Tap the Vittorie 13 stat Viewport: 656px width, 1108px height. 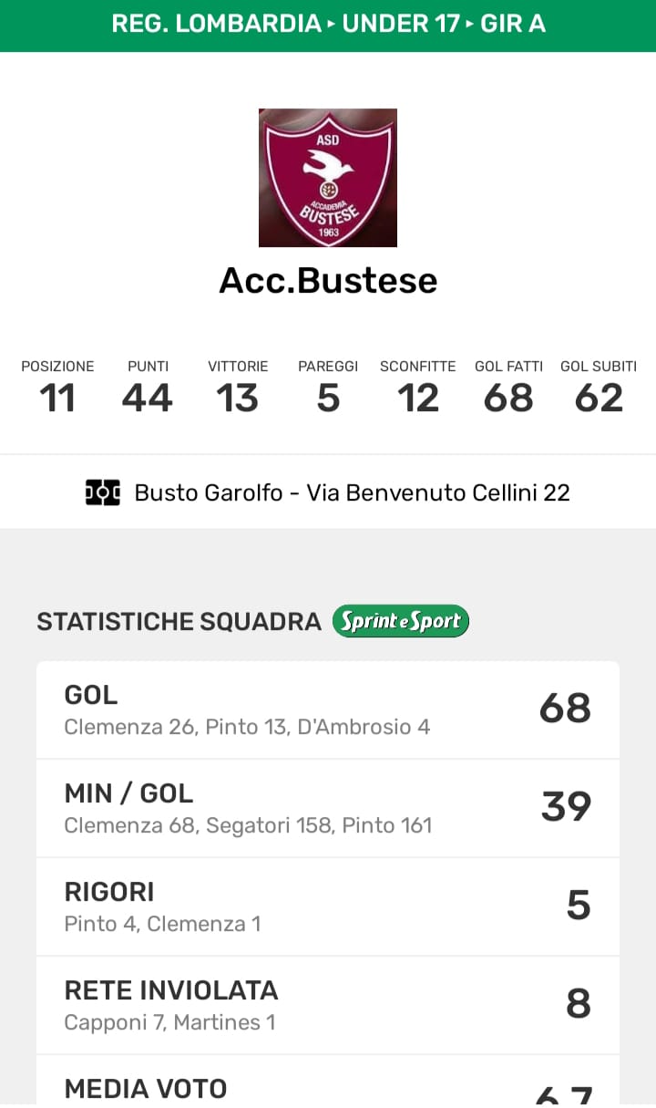coord(238,388)
